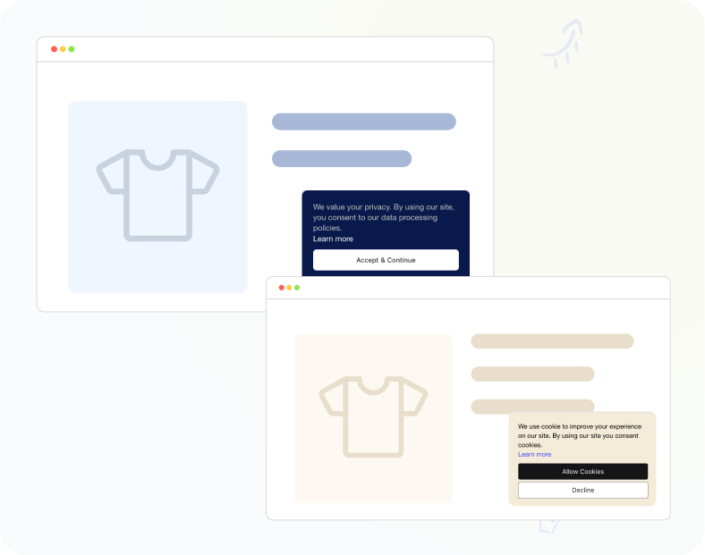The height and width of the screenshot is (555, 705).
Task: Click the Allow Cookies button
Action: (x=582, y=472)
